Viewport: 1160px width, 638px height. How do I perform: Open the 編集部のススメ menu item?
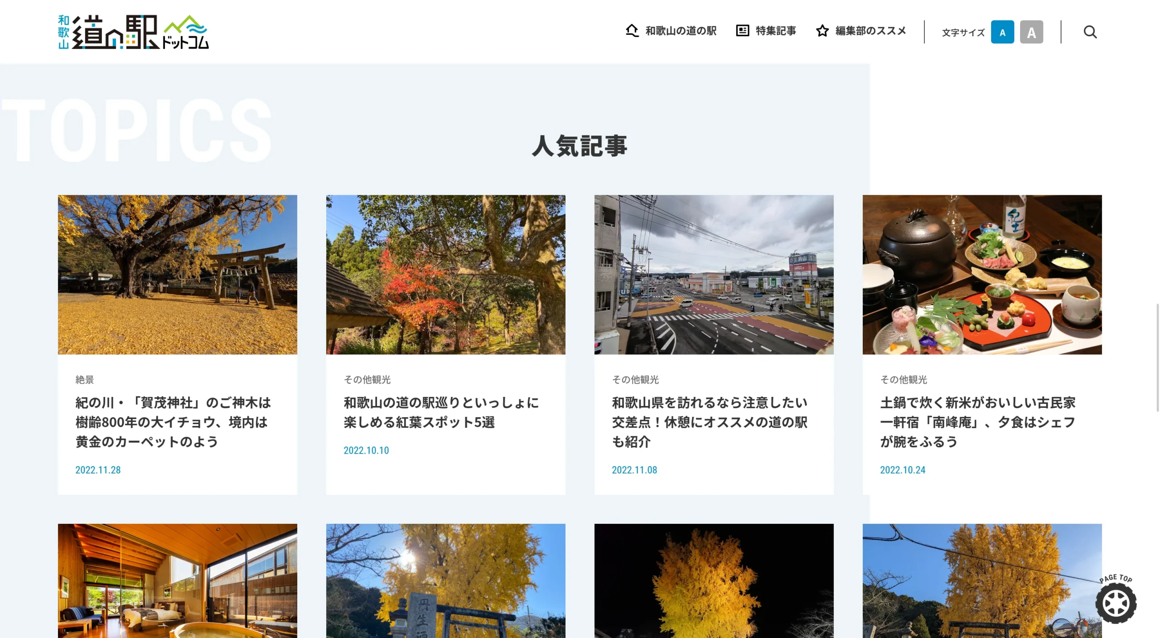870,31
